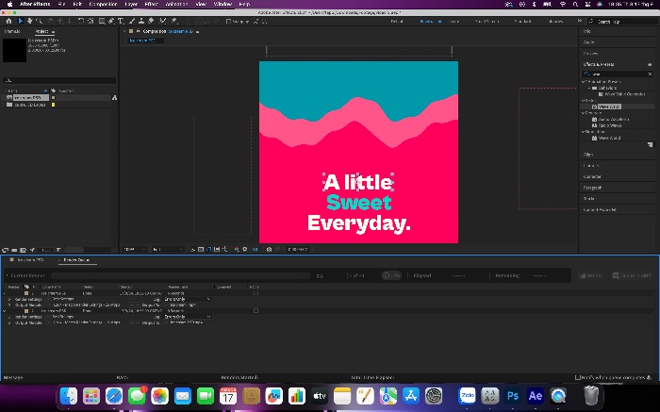
Task: Click the snapshot camera icon below viewer
Action: [x=269, y=249]
